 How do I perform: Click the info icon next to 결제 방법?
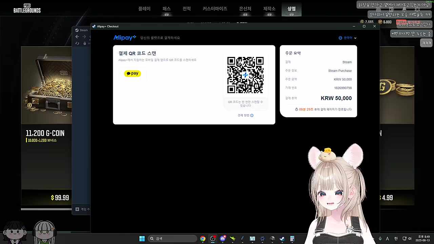coord(252,115)
